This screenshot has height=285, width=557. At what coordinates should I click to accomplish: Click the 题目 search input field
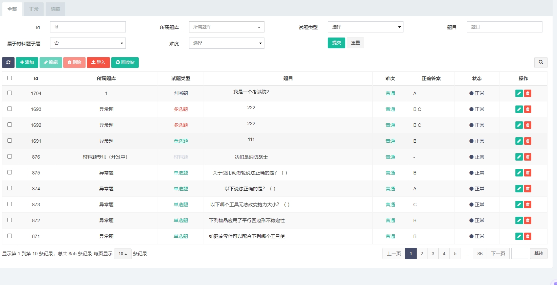(504, 27)
